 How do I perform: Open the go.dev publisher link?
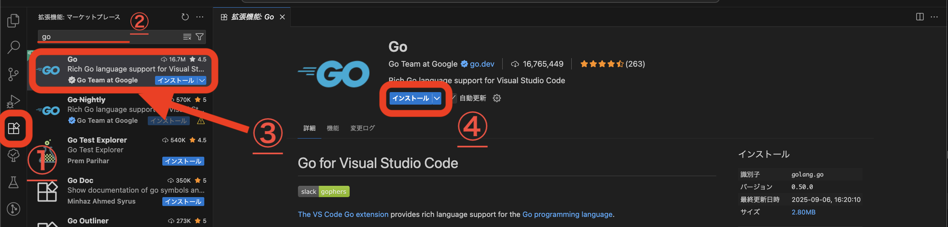click(x=482, y=64)
